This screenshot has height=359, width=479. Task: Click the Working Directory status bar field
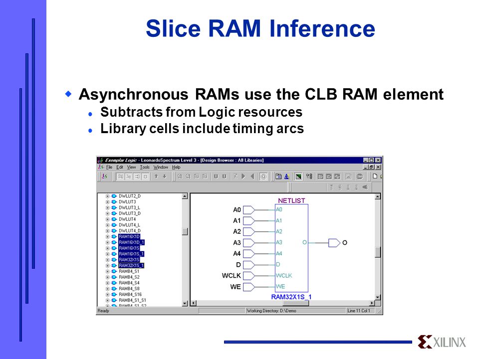click(x=296, y=311)
